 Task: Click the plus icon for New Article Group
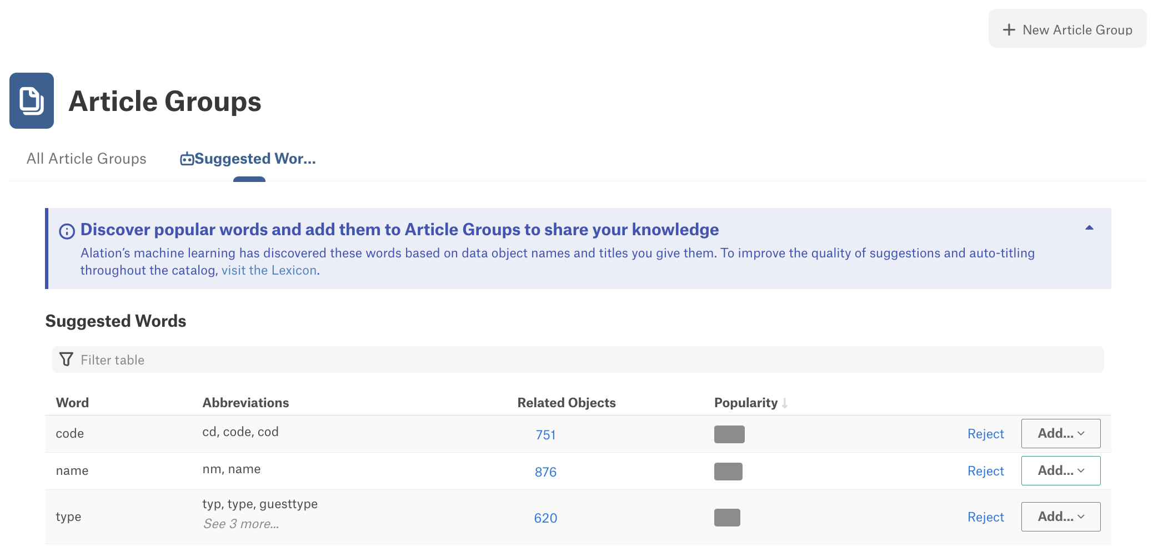pyautogui.click(x=1009, y=30)
